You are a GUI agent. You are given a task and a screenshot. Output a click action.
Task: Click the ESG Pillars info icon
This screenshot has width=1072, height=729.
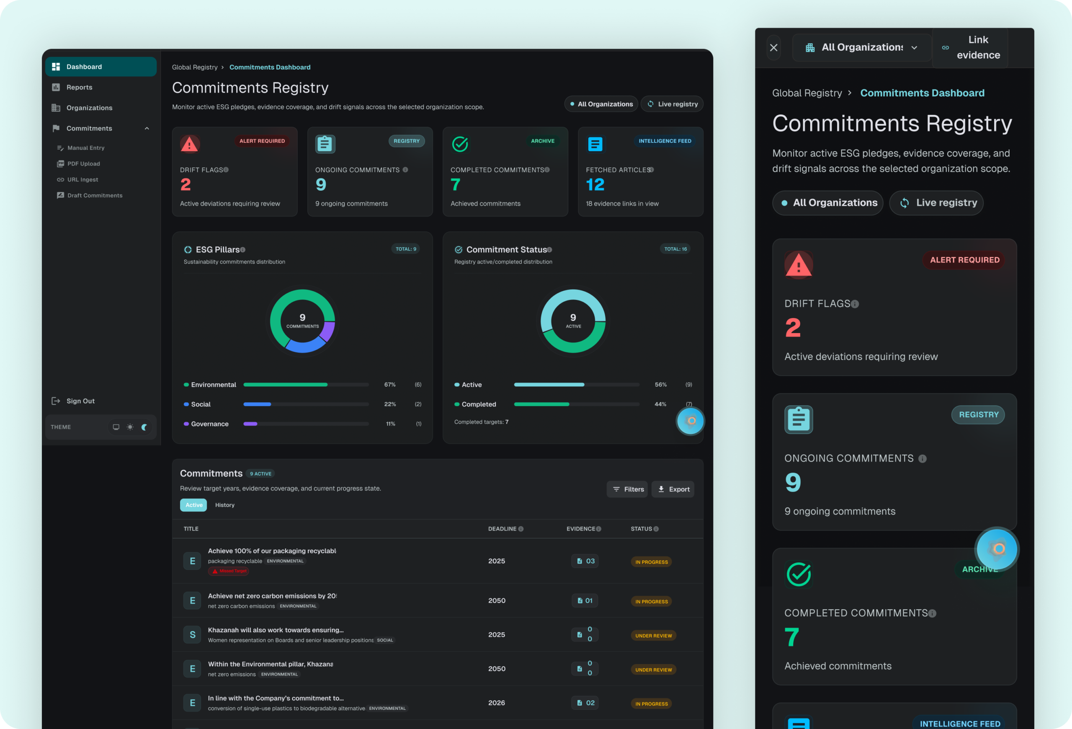click(x=242, y=250)
